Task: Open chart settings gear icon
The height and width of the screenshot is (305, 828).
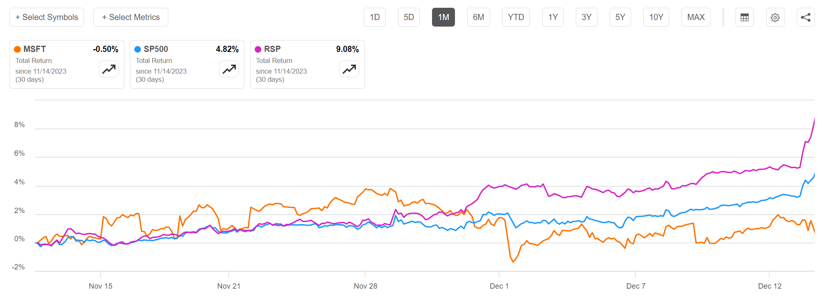Action: [775, 17]
